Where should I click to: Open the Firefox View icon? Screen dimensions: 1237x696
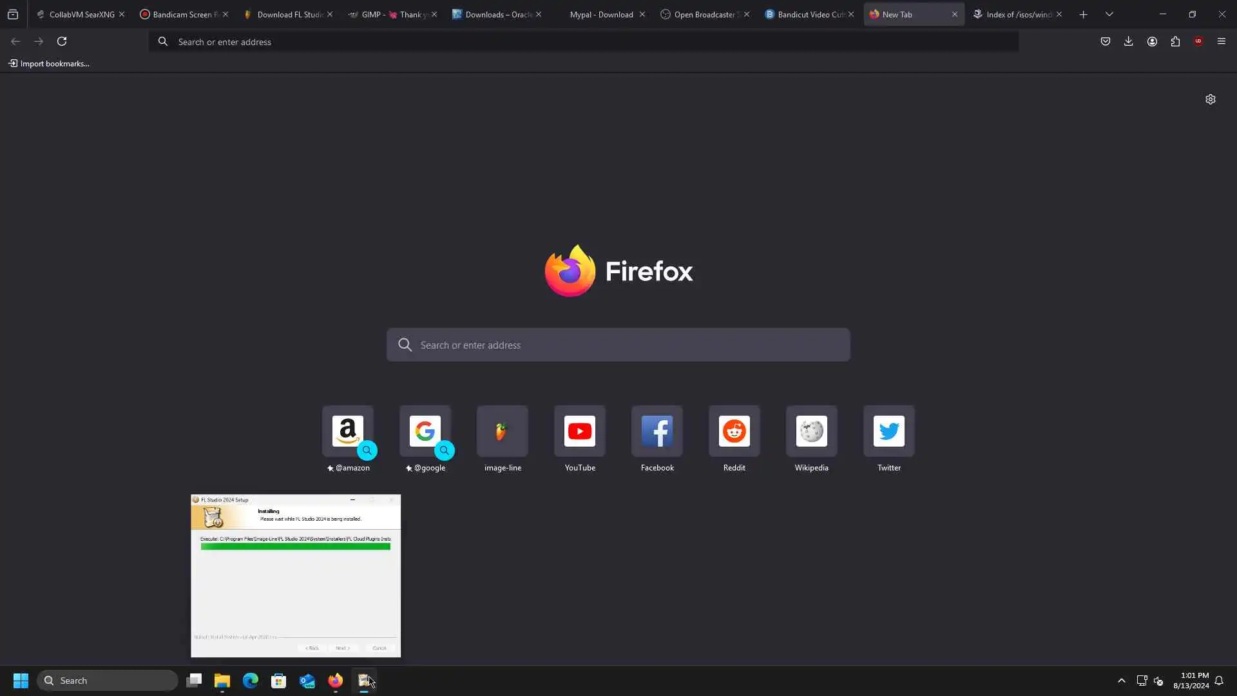pyautogui.click(x=13, y=14)
